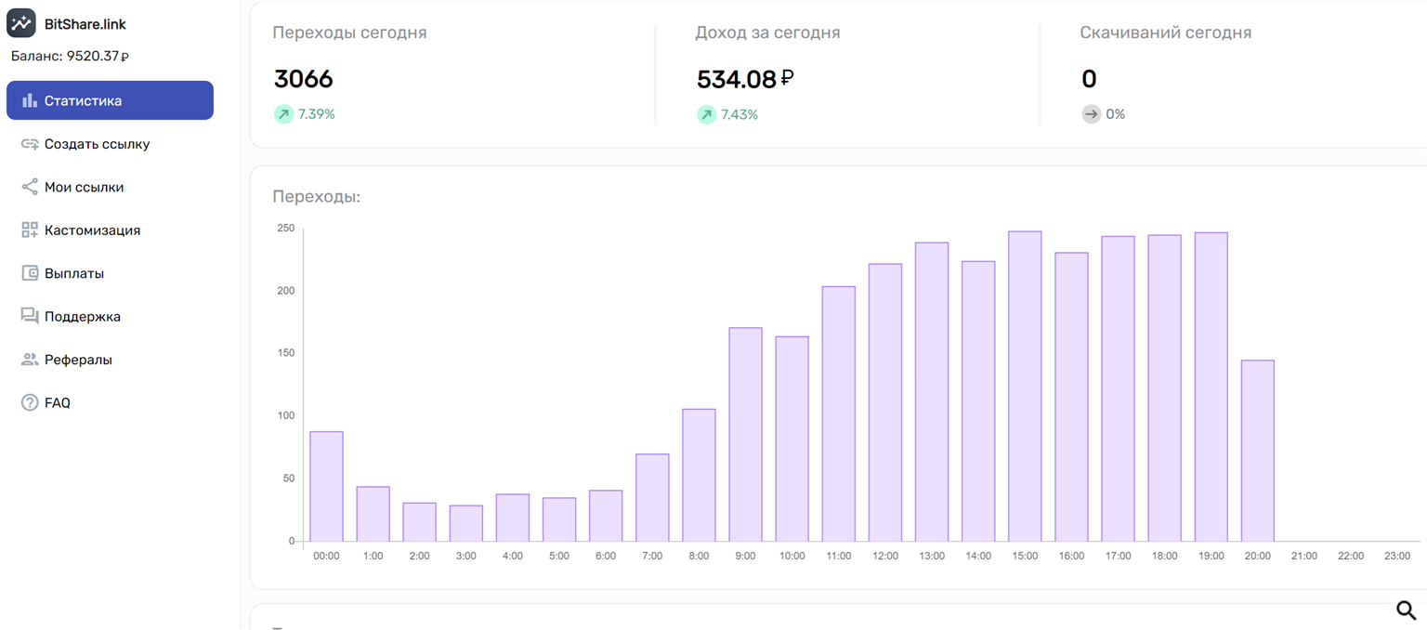
Task: Click the 00:00 bar in Переходы chart
Action: coord(326,486)
